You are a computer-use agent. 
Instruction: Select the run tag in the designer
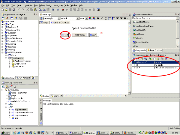tap(93, 35)
